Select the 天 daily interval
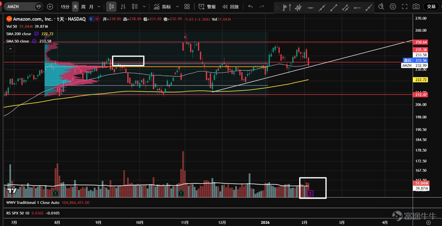This screenshot has height=226, width=442. (75, 7)
